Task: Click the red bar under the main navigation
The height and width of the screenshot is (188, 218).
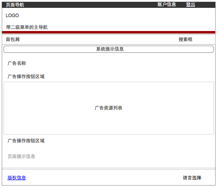Action: [x=108, y=32]
